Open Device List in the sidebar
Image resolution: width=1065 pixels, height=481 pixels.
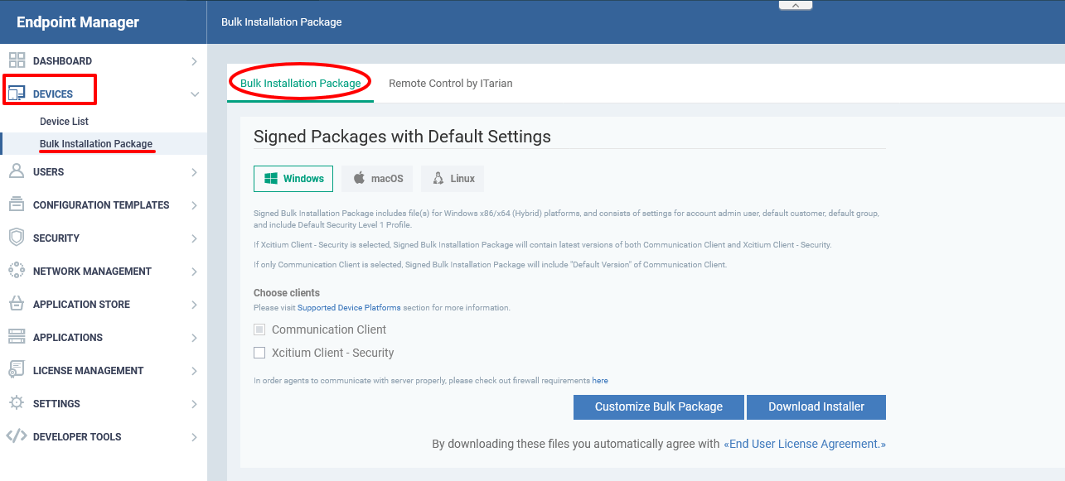tap(63, 120)
